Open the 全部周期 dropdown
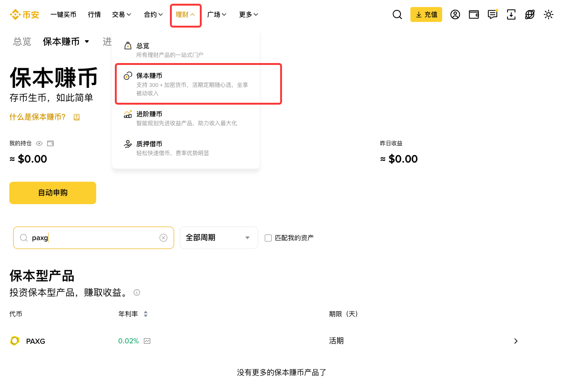The image size is (564, 391). [219, 238]
